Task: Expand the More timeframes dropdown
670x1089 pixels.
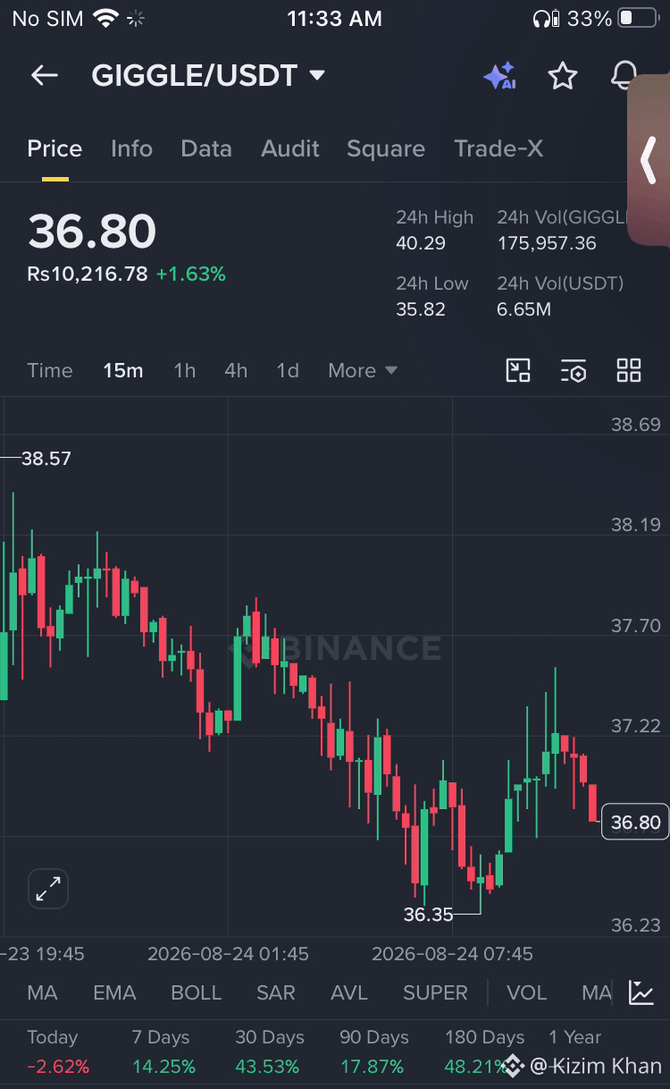Action: (363, 370)
